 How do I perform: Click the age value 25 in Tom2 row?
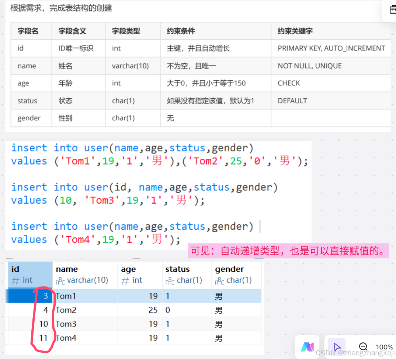click(140, 310)
